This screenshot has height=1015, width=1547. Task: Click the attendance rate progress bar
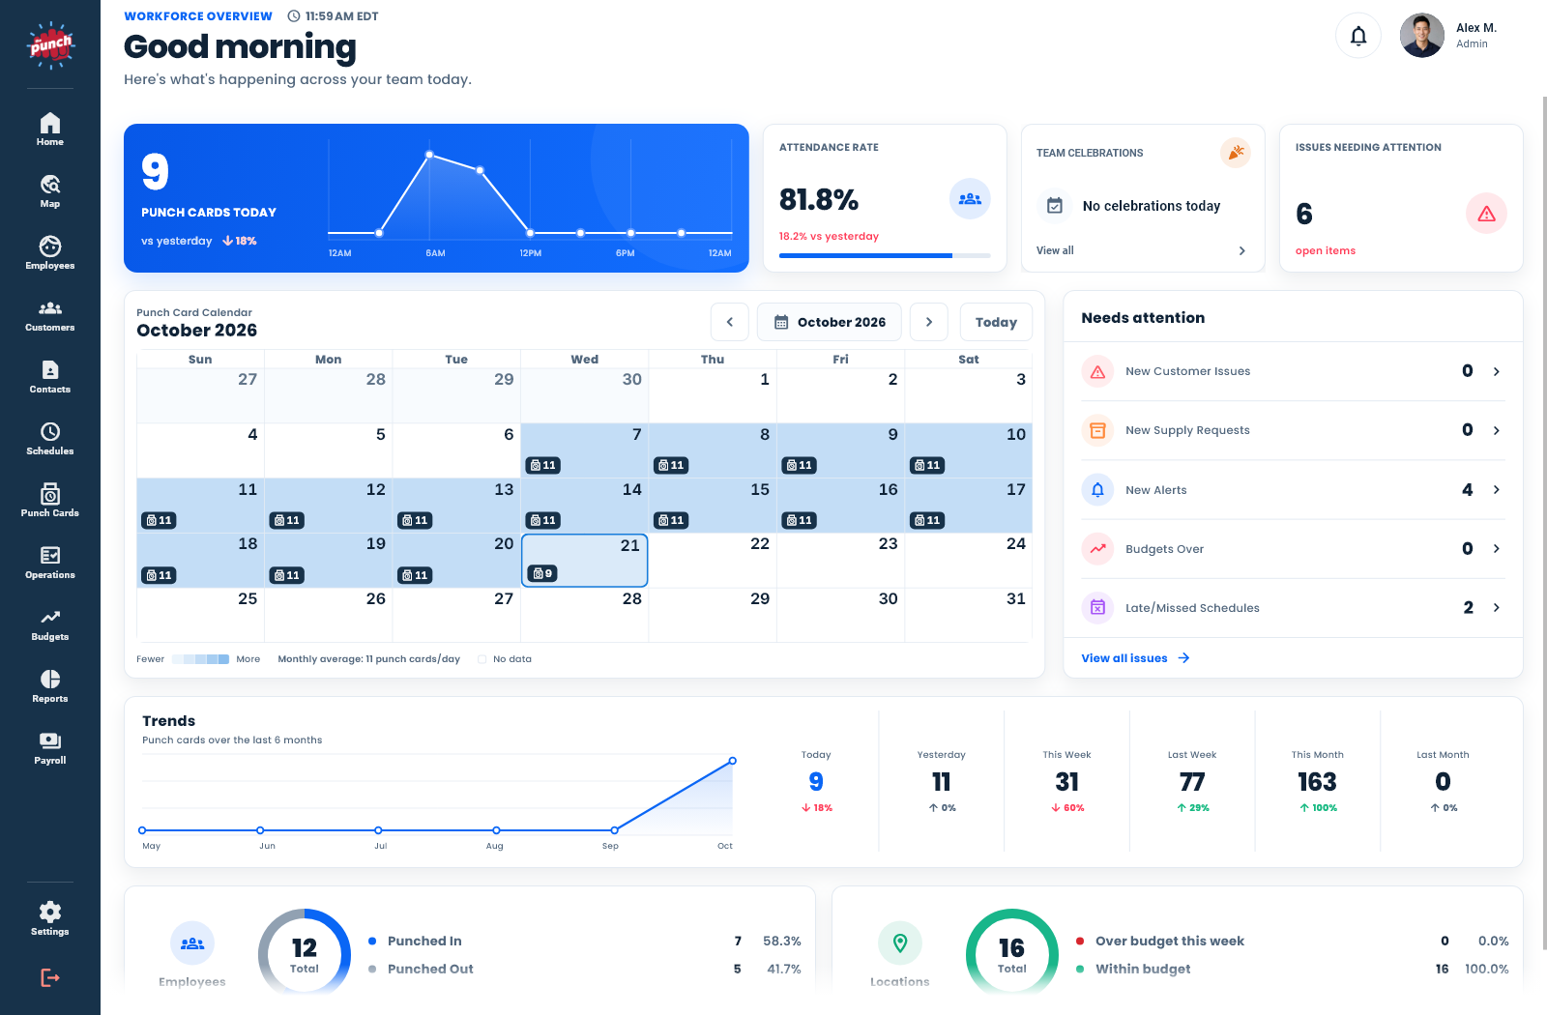885,255
